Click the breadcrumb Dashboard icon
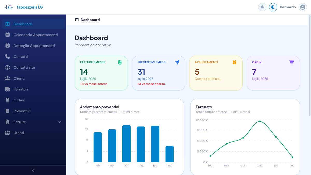Screen dimensions: 311x175 click(77, 20)
